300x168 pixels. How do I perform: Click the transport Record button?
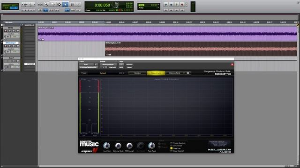[182, 4]
